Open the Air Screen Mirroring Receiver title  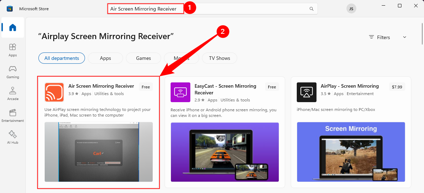tap(101, 86)
